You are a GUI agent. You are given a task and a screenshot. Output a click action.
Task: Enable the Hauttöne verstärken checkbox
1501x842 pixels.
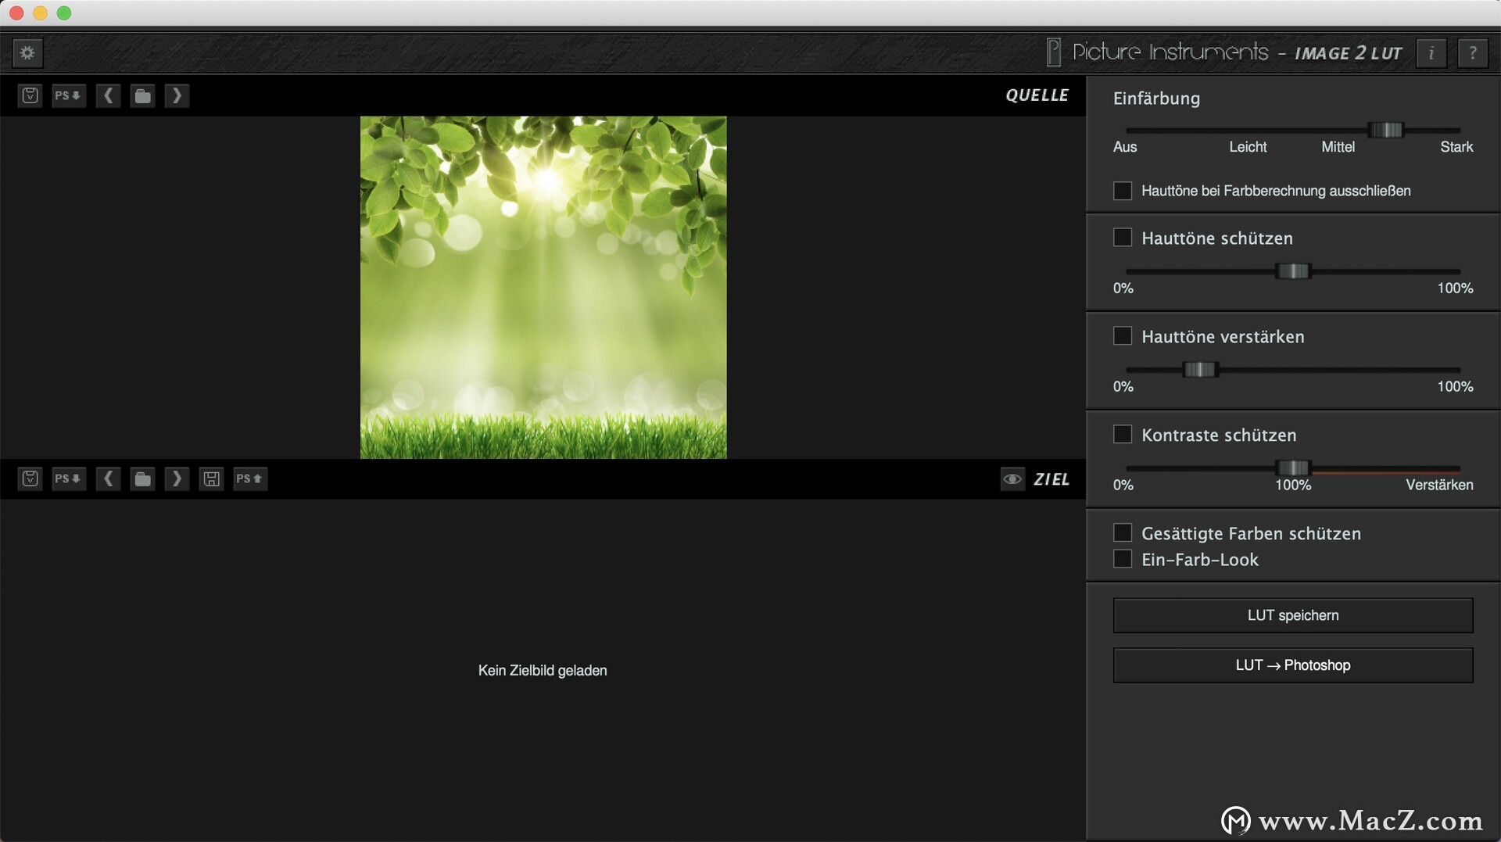coord(1123,336)
